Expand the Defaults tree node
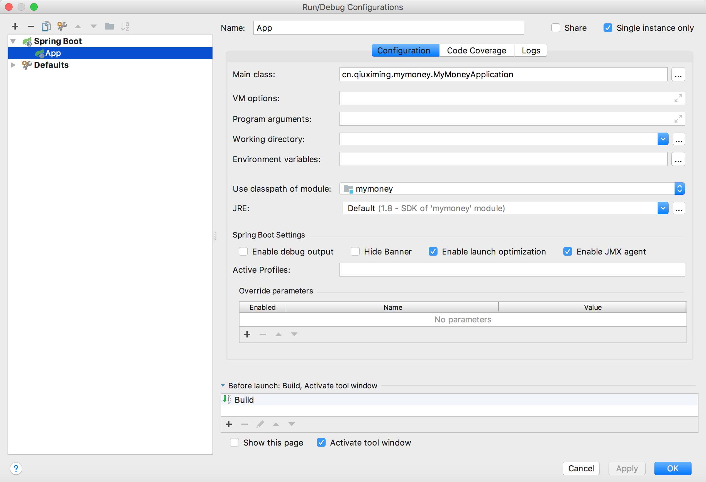 (13, 65)
